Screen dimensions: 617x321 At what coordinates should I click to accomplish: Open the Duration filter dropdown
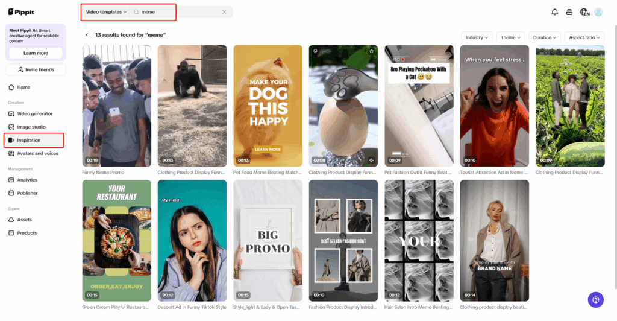(545, 37)
